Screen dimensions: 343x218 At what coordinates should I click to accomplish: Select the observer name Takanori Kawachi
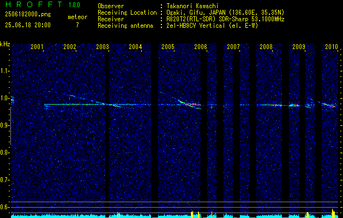[x=192, y=6]
